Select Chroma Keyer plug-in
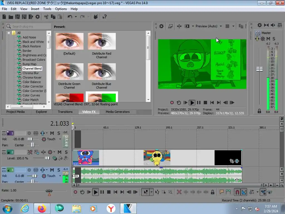The height and width of the screenshot is (214, 285). click(32, 77)
